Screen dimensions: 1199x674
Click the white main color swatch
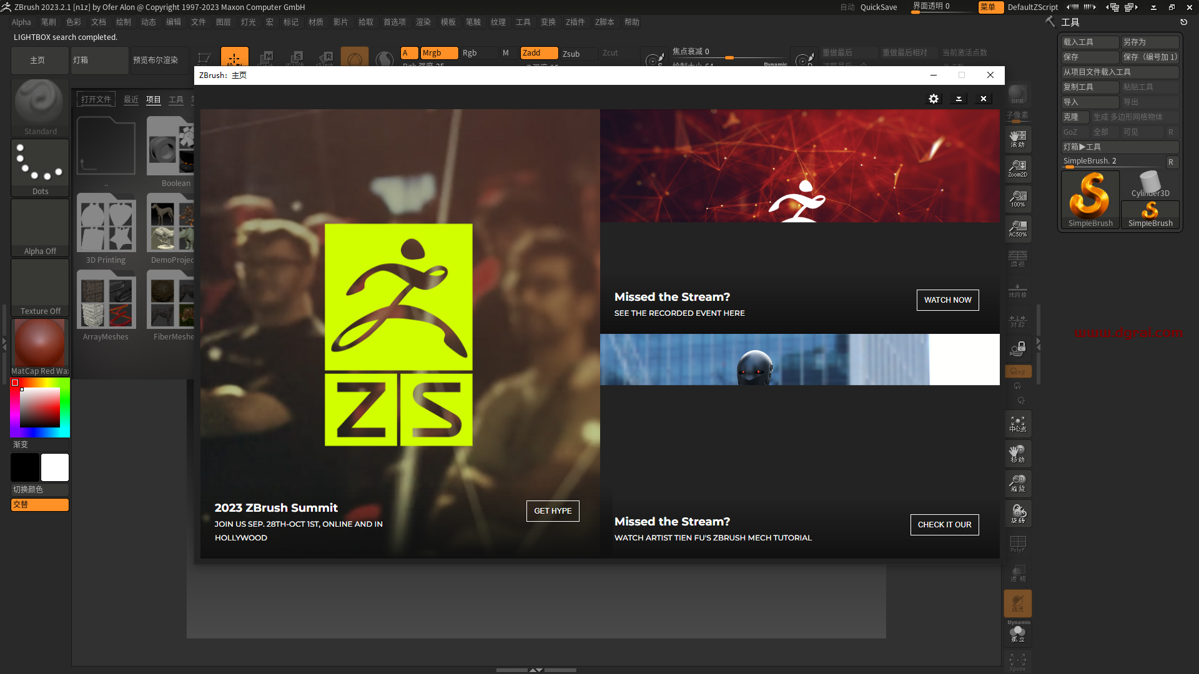[55, 467]
